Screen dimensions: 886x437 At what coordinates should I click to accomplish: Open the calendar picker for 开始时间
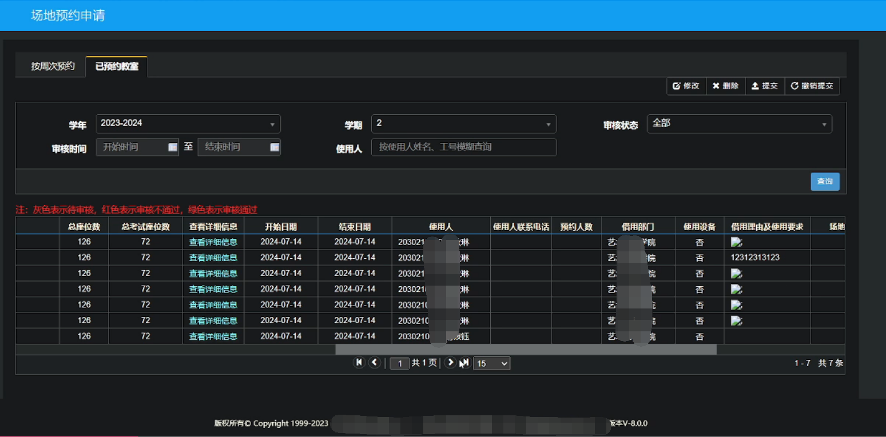pyautogui.click(x=172, y=147)
